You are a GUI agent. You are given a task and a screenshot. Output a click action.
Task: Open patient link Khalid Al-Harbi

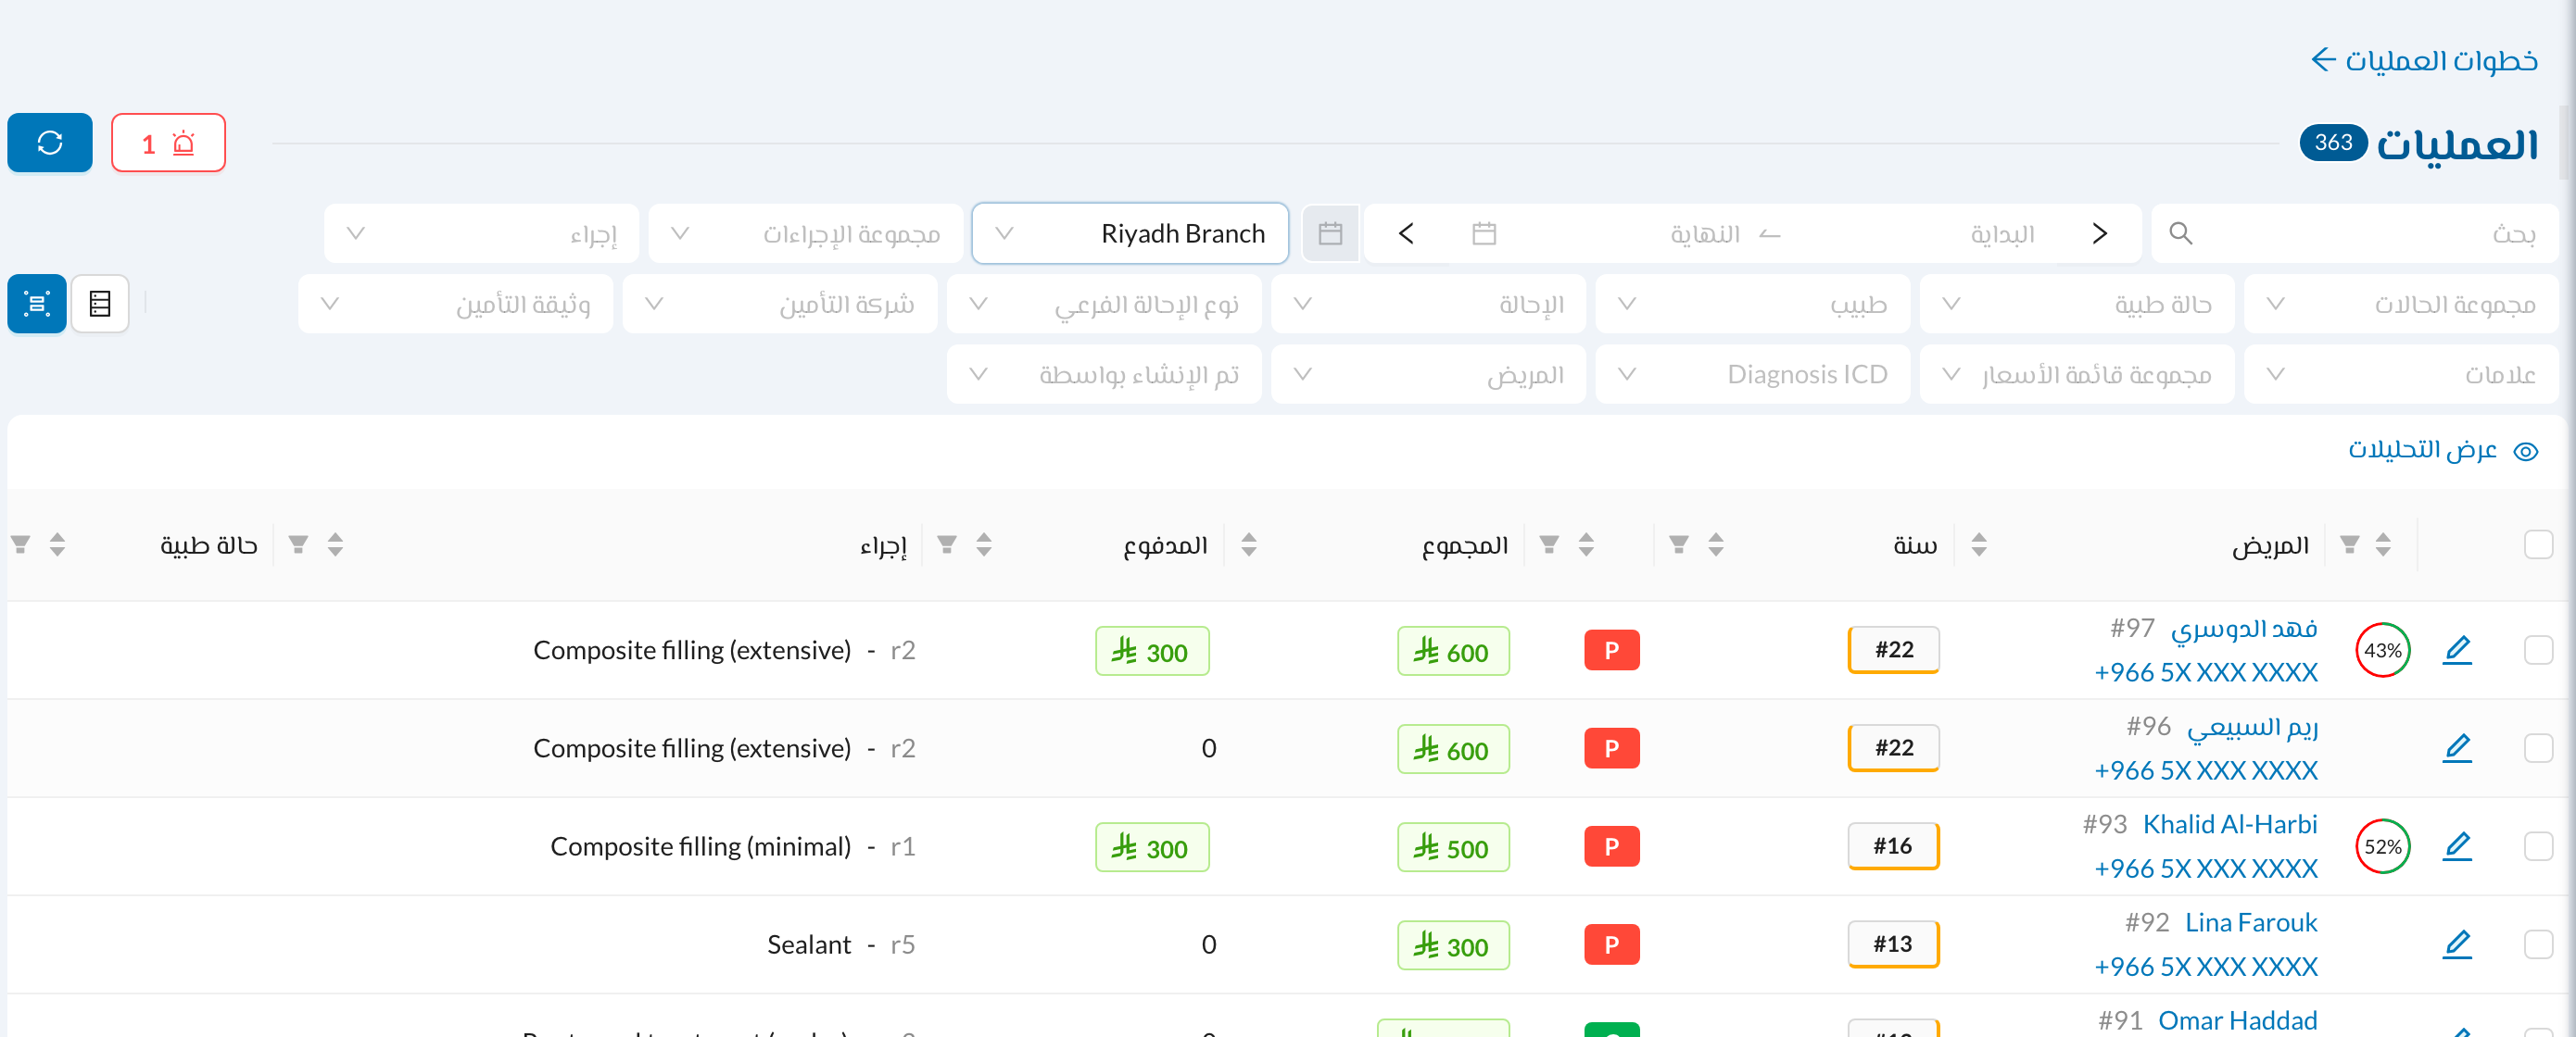pos(2230,824)
